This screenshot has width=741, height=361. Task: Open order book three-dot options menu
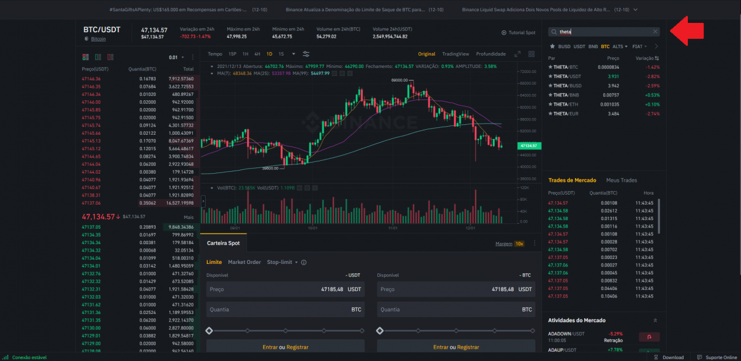coord(193,57)
